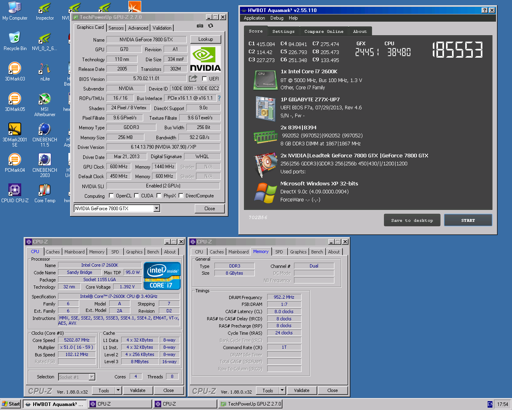Switch to the Advanced tab in GPU-Z
The width and height of the screenshot is (512, 410).
pos(138,28)
